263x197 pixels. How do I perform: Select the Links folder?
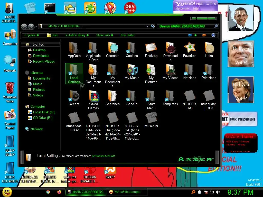pyautogui.click(x=209, y=50)
